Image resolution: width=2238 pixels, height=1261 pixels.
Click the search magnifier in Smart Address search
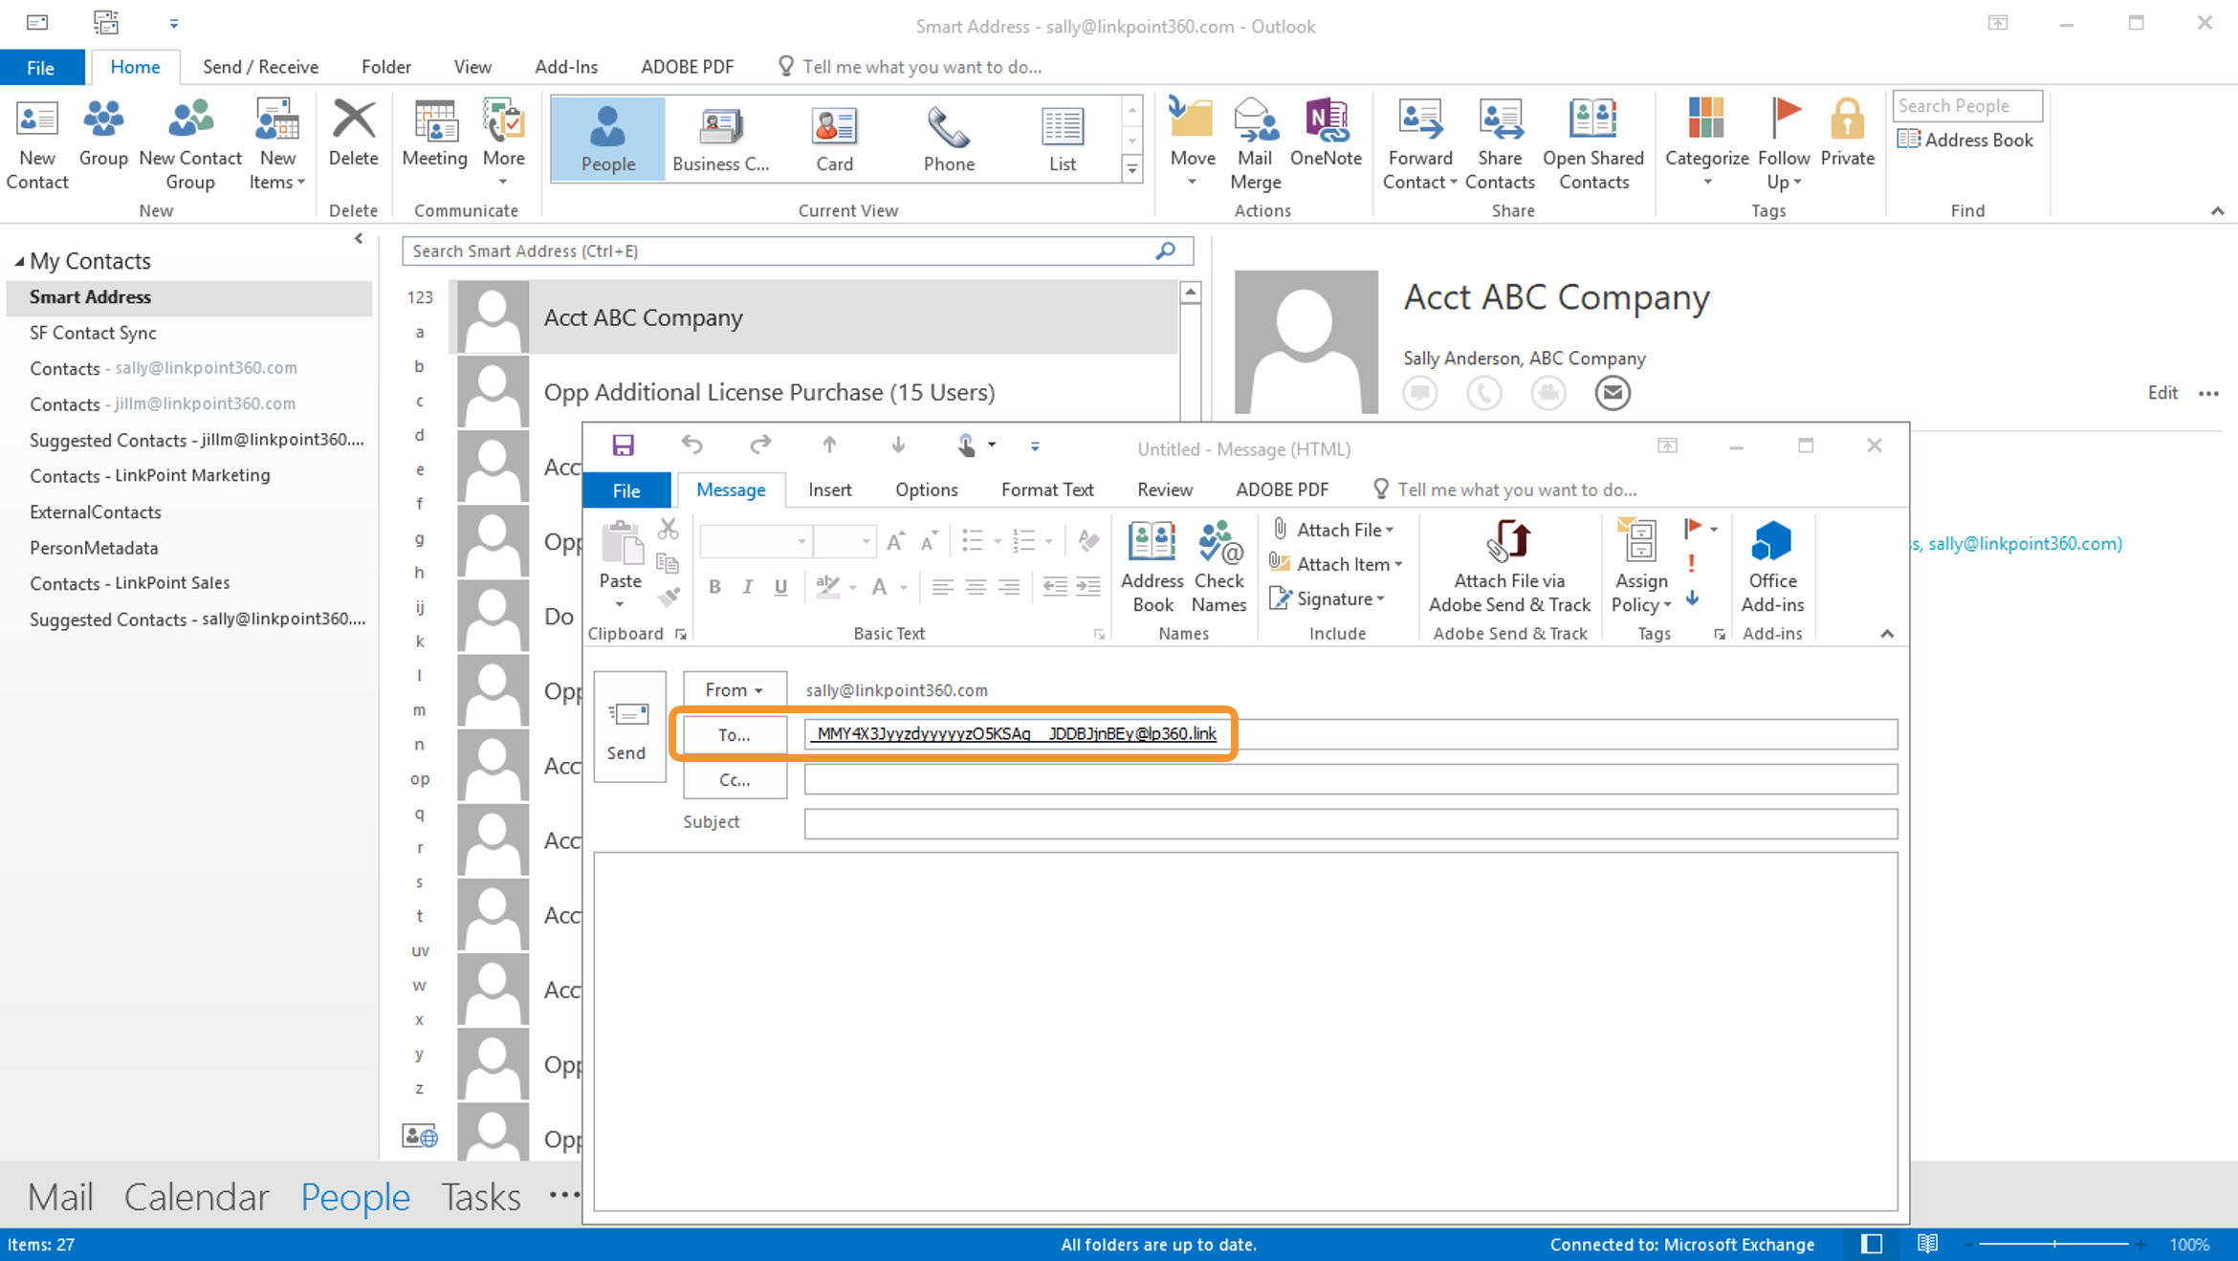(x=1165, y=250)
